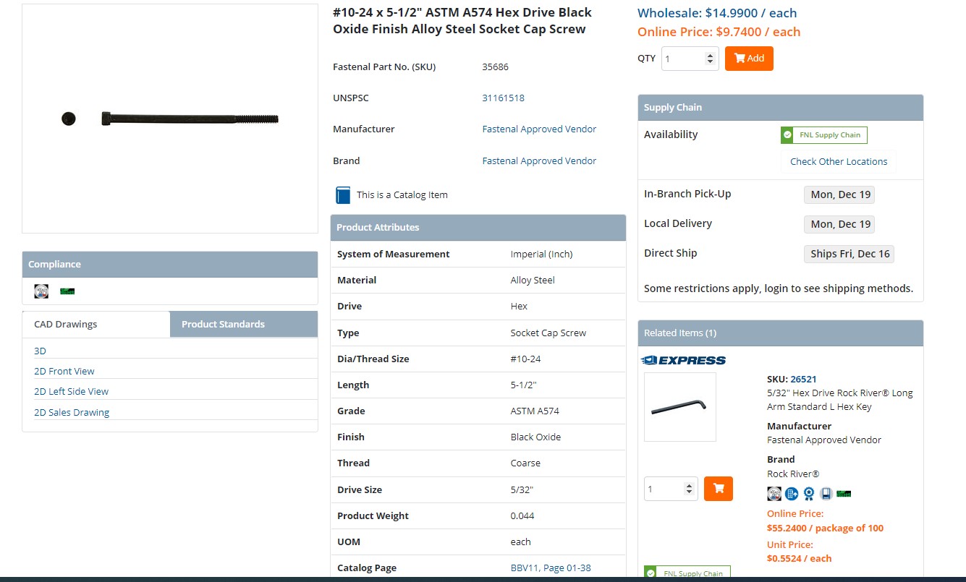Viewport: 966px width, 582px height.
Task: Open the UNSPSC 31161518 link
Action: (x=503, y=98)
